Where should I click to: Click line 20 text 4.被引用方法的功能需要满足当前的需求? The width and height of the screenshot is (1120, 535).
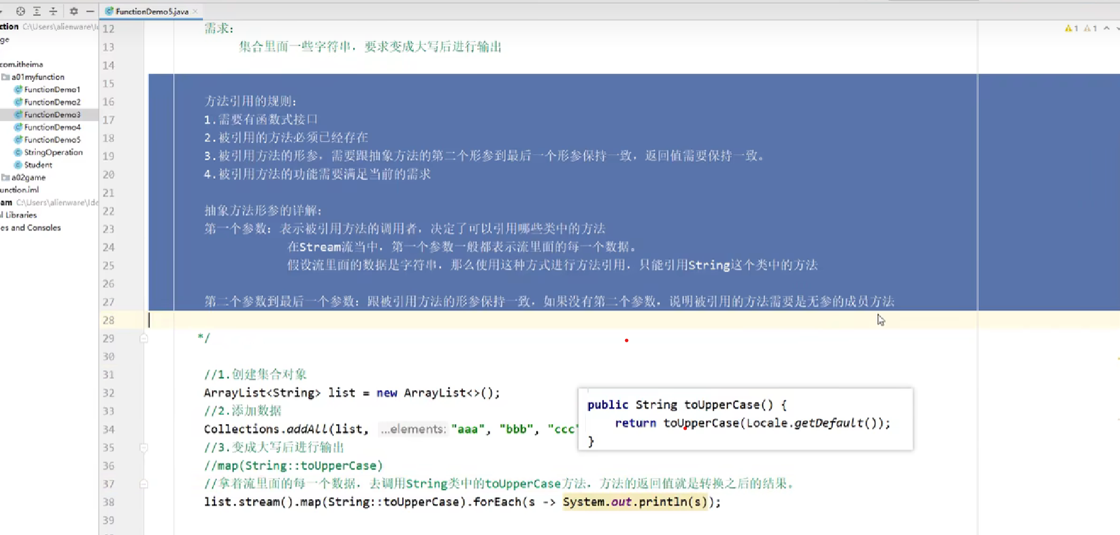click(x=317, y=174)
